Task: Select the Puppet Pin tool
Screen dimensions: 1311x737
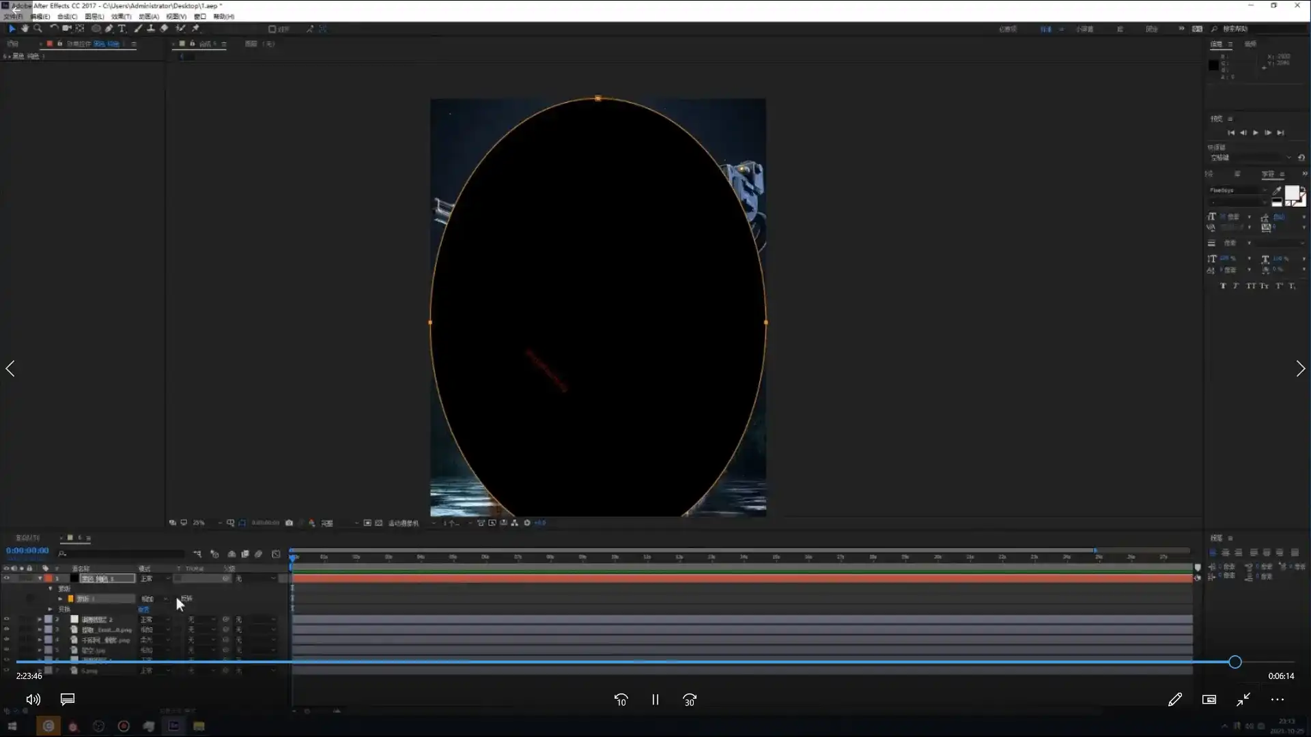Action: click(x=196, y=29)
